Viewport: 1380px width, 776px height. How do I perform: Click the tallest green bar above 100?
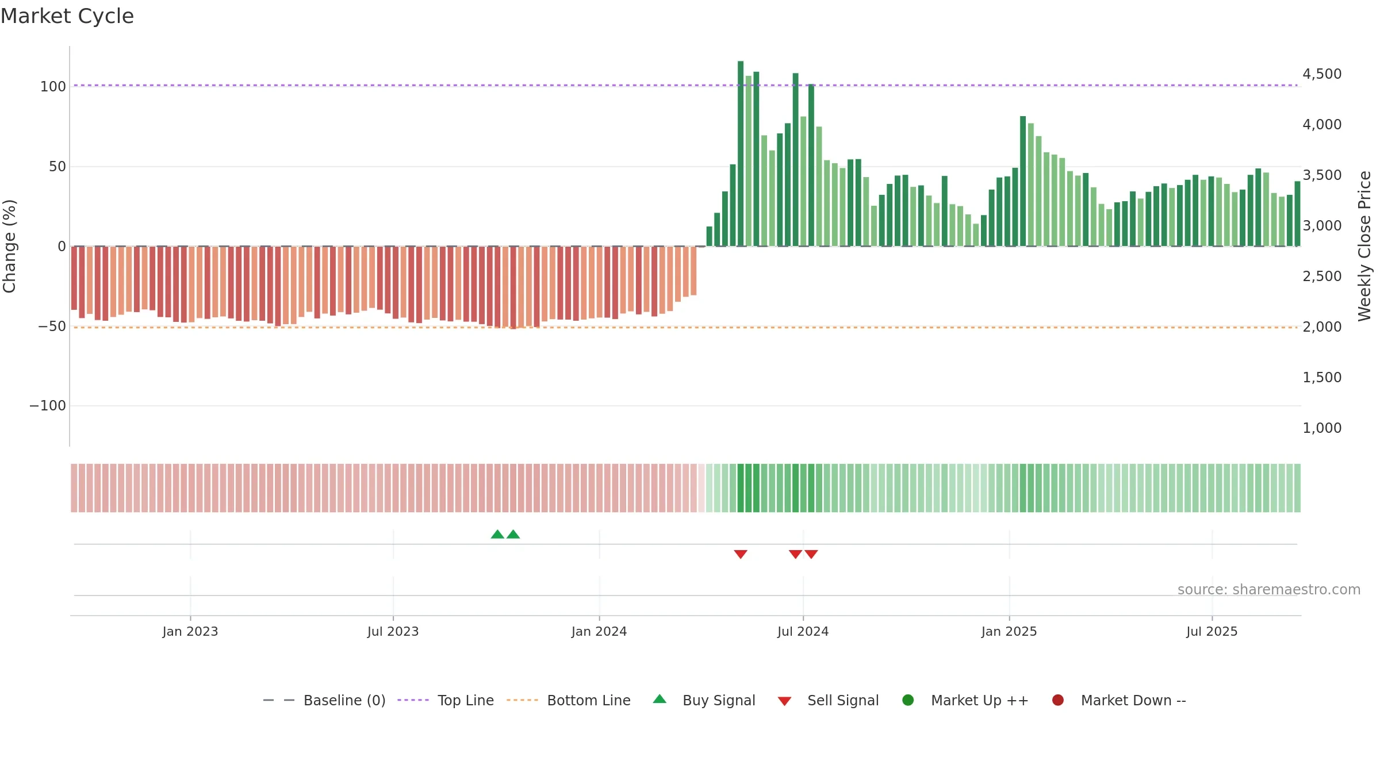pos(741,153)
